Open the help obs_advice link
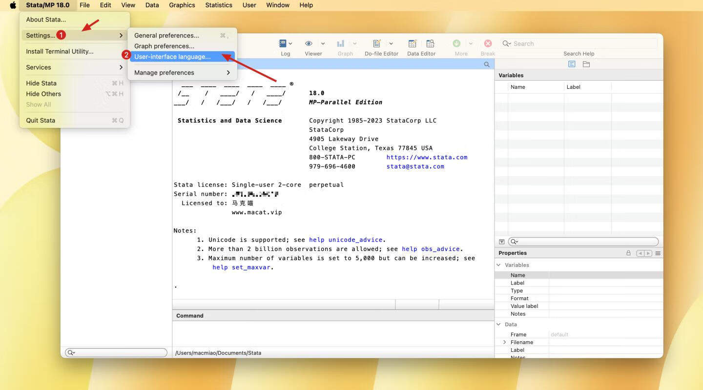Screen dimensions: 703x390 coord(431,249)
